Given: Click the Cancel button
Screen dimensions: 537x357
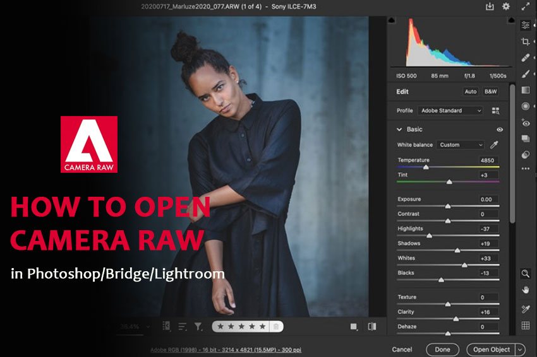Looking at the screenshot, I should click(x=402, y=349).
